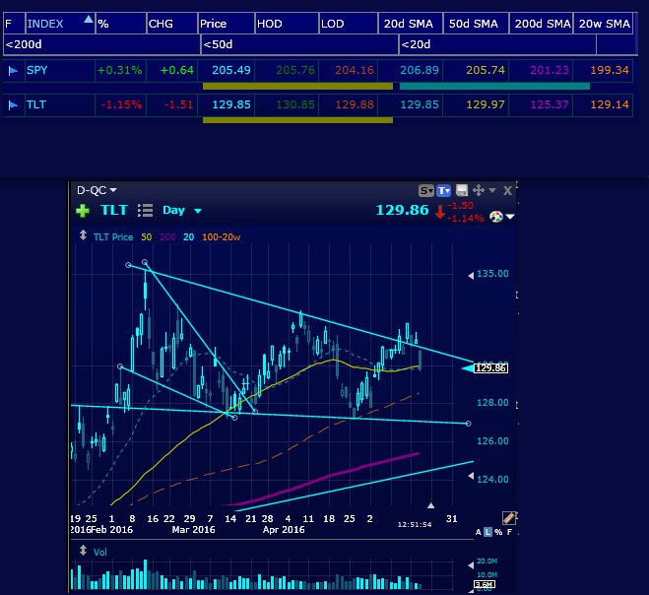
Task: Click SPY teal <20d condition bar
Action: (x=494, y=86)
